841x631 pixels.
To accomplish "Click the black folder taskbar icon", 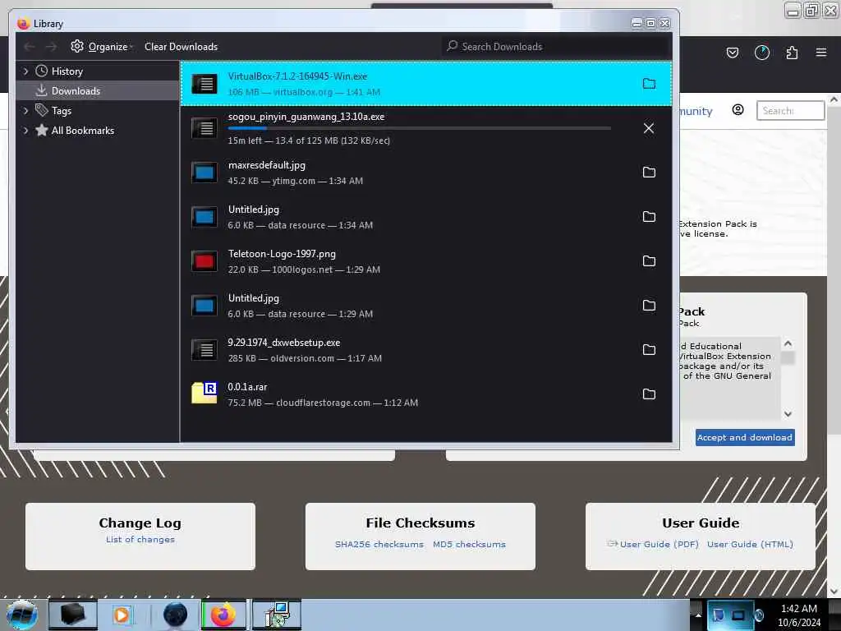I will point(73,615).
